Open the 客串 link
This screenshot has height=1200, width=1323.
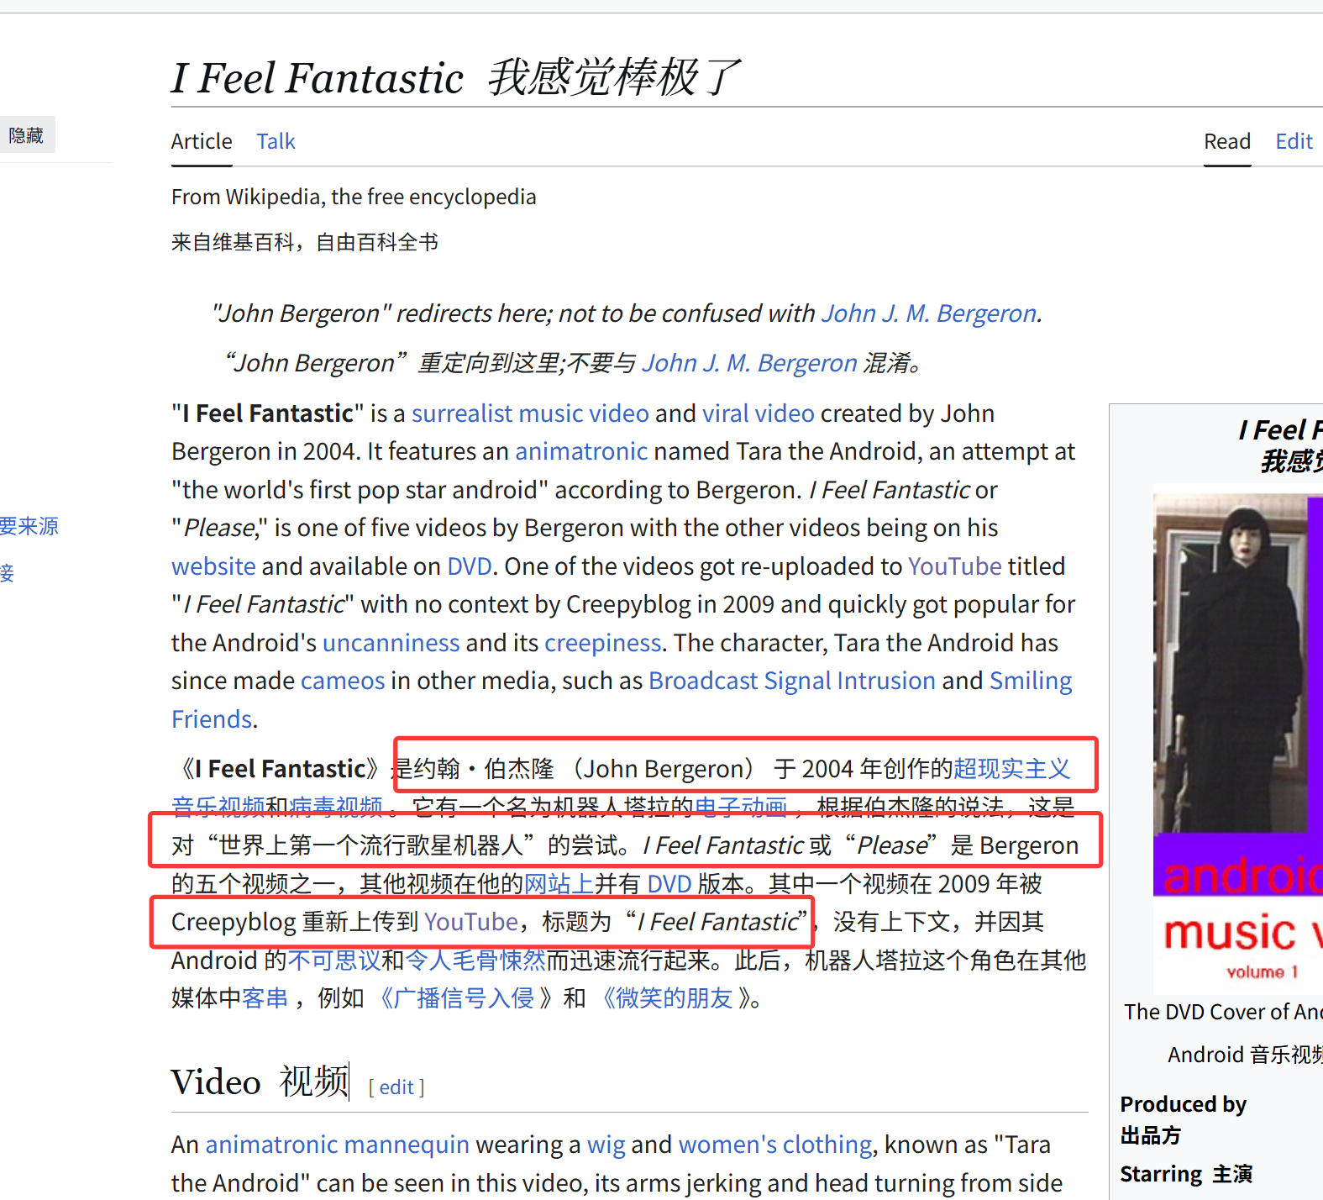point(265,998)
